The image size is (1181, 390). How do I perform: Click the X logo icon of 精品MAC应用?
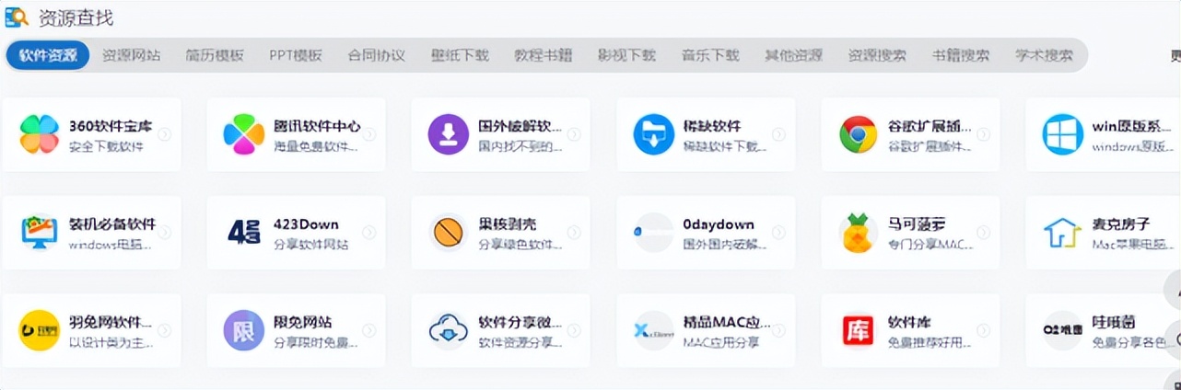[x=653, y=330]
